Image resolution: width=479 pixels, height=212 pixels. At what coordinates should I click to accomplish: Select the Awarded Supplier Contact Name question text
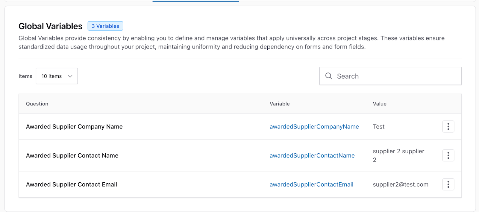(72, 155)
